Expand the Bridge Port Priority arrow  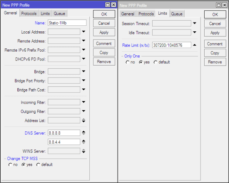83,80
